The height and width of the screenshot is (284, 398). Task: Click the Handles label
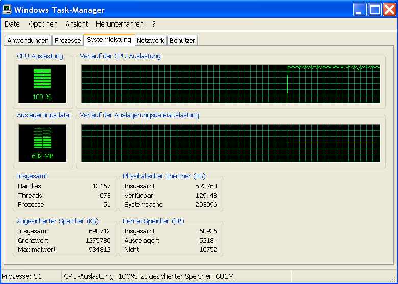[x=30, y=186]
